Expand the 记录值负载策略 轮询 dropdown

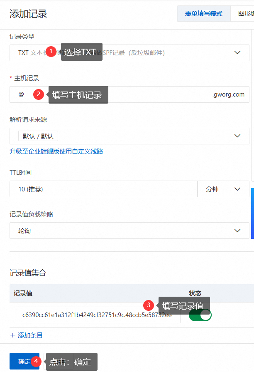[x=129, y=231]
